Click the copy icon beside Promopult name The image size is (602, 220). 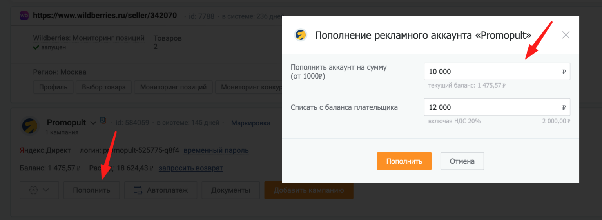click(103, 120)
